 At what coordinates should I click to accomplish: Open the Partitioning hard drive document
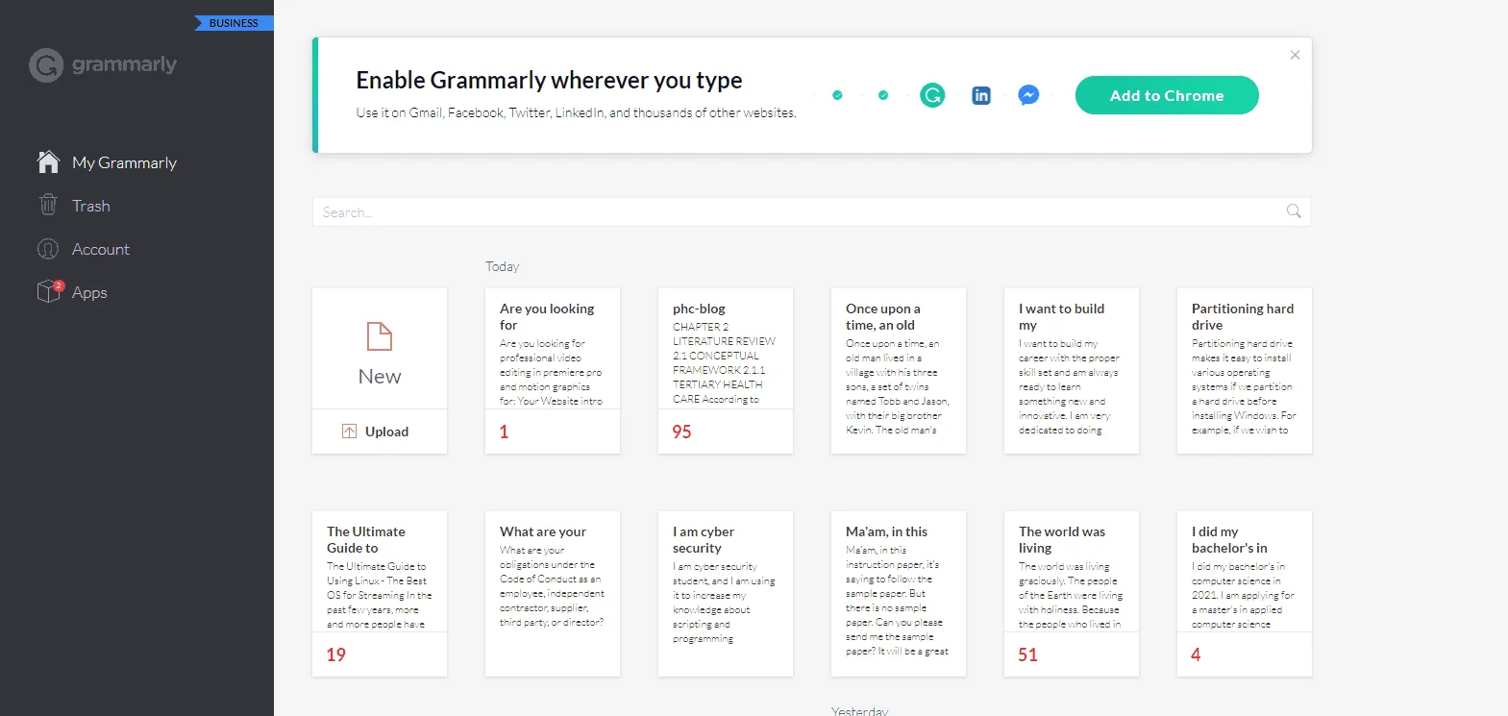click(x=1245, y=371)
